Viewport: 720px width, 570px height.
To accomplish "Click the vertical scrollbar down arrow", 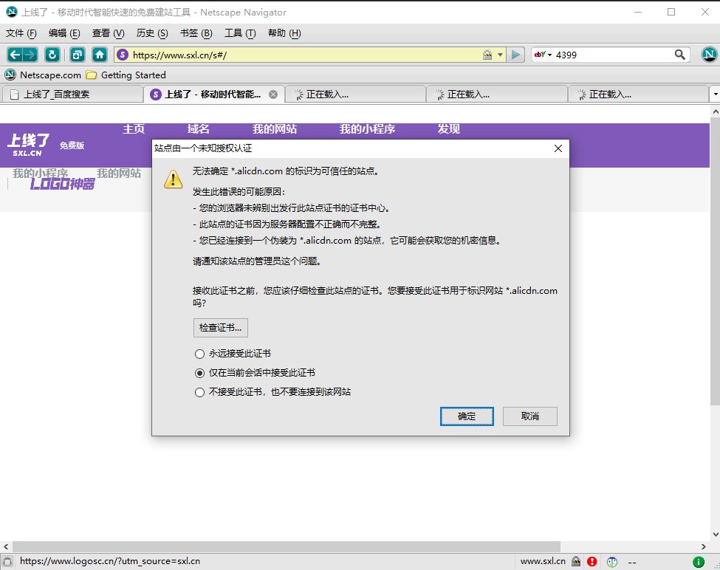I will [715, 535].
